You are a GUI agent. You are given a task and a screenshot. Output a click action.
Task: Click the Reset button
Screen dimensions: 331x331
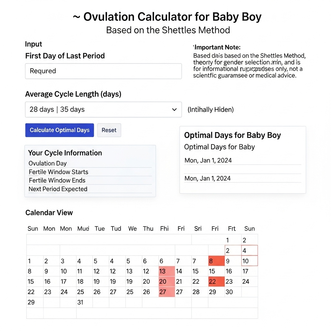point(109,130)
